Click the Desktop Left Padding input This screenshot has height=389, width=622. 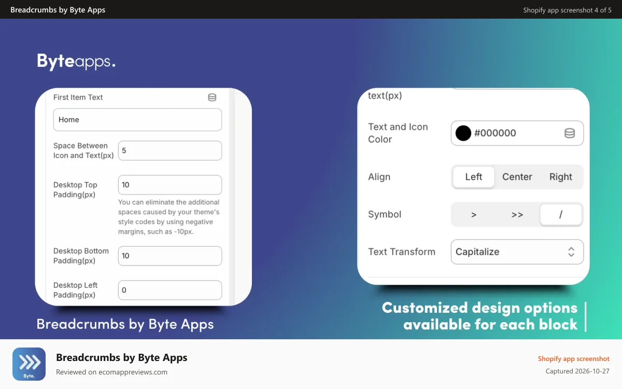[x=170, y=290]
